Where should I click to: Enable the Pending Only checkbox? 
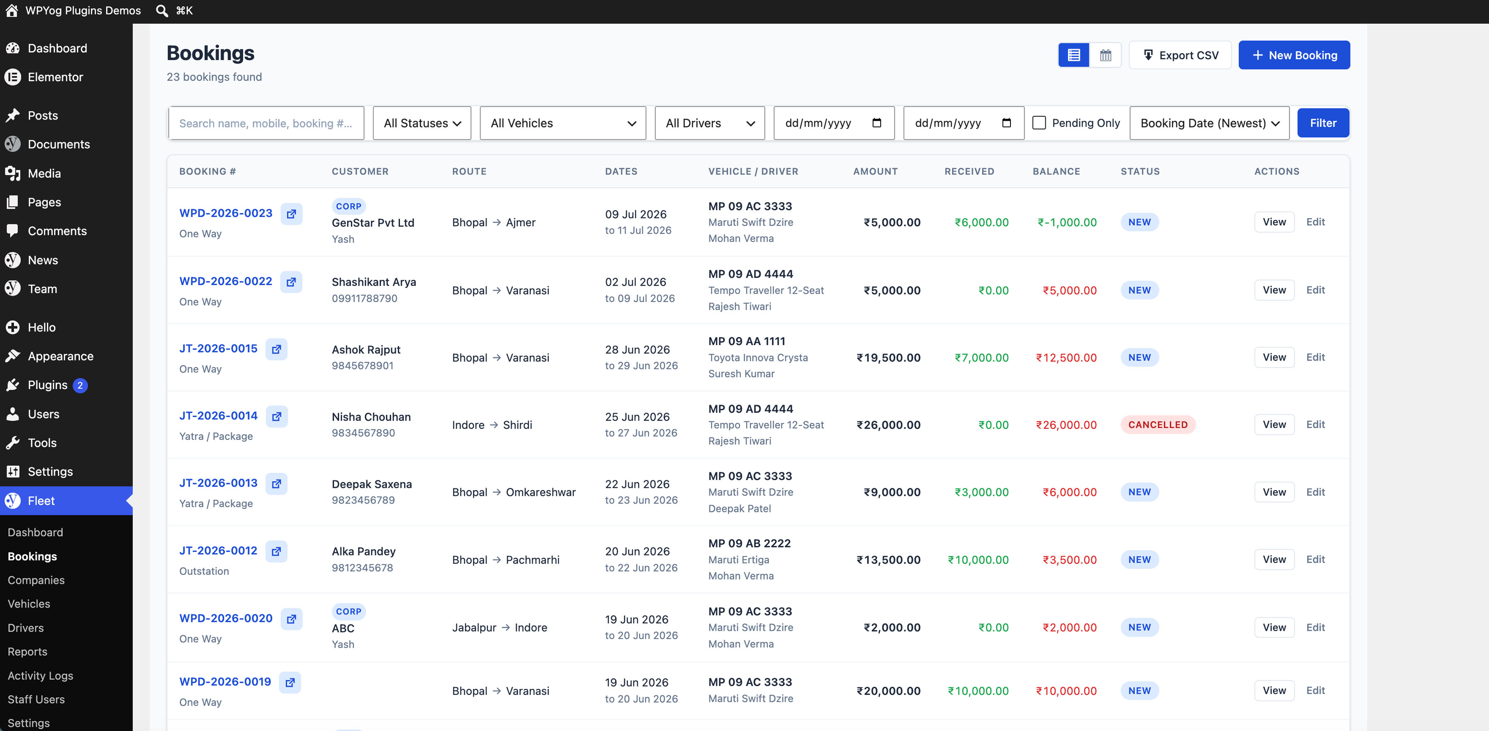1039,123
